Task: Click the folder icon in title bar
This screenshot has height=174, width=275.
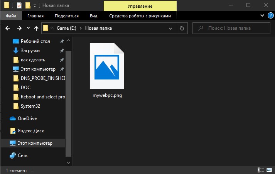Action: point(7,5)
